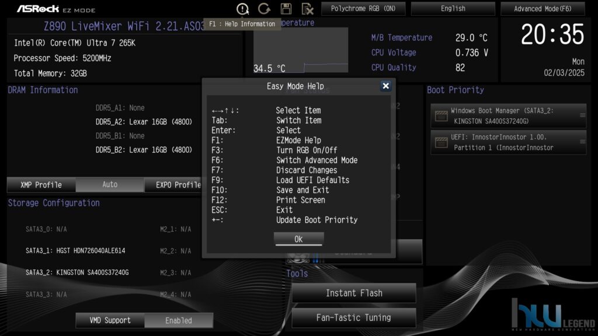598x336 pixels.
Task: Open the Fan-Tastic Tuning tool
Action: coord(354,318)
